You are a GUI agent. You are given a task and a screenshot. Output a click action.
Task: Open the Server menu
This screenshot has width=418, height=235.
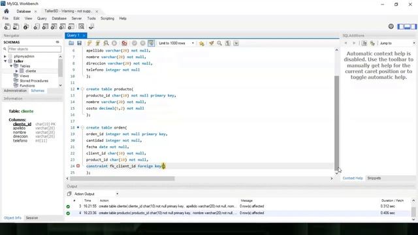pos(76,18)
